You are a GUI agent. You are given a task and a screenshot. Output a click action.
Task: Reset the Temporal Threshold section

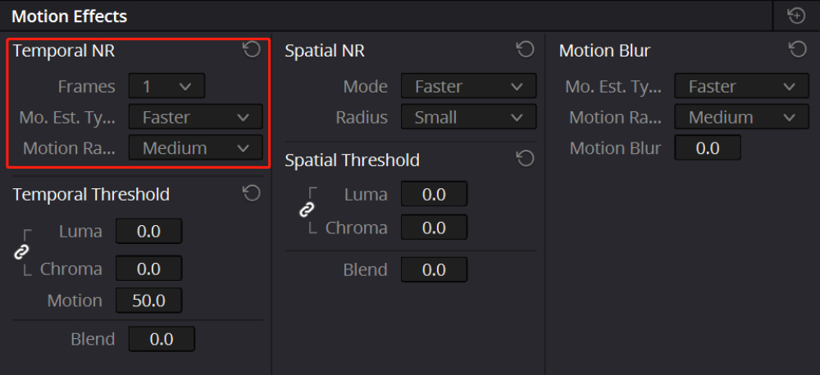[x=252, y=193]
